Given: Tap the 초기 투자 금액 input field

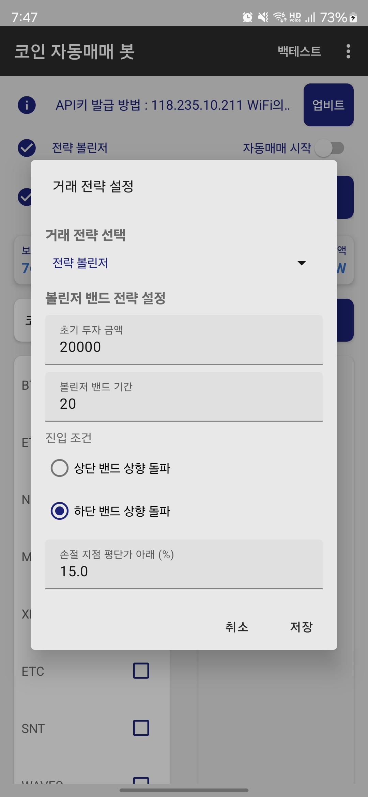Looking at the screenshot, I should pyautogui.click(x=184, y=340).
